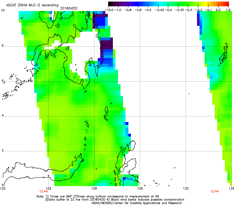The image size is (234, 205).
Task: Click the red '12:44' time below longitude 123
Action: point(43,191)
